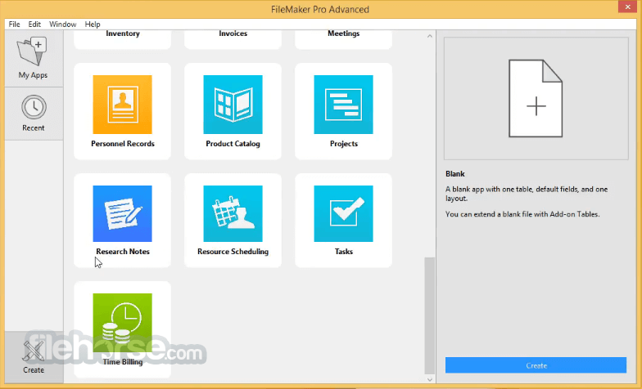The width and height of the screenshot is (642, 389).
Task: Open the Help menu
Action: 93,25
